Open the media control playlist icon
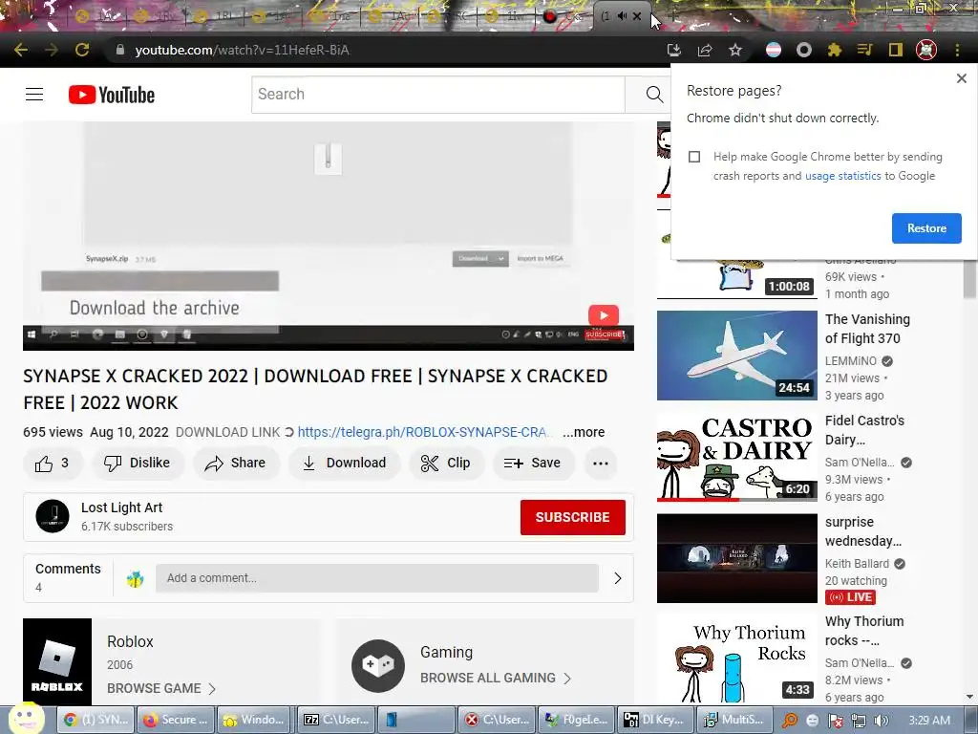 (x=865, y=50)
